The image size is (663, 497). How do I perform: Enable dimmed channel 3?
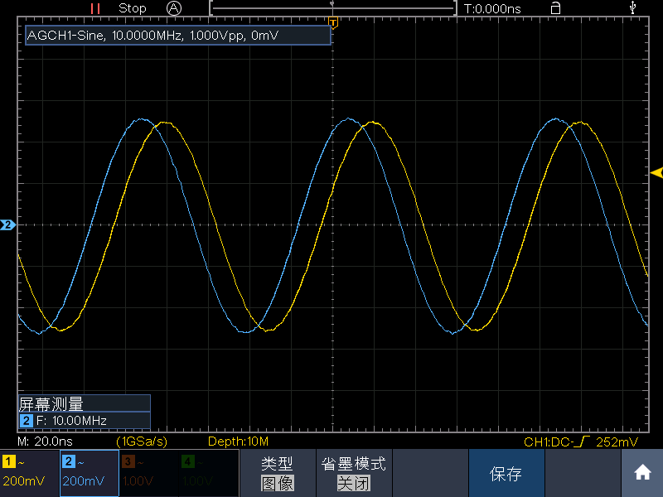click(148, 473)
